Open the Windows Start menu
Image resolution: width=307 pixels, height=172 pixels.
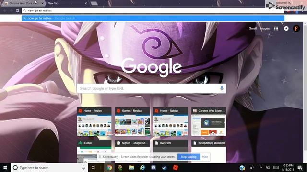point(5,168)
